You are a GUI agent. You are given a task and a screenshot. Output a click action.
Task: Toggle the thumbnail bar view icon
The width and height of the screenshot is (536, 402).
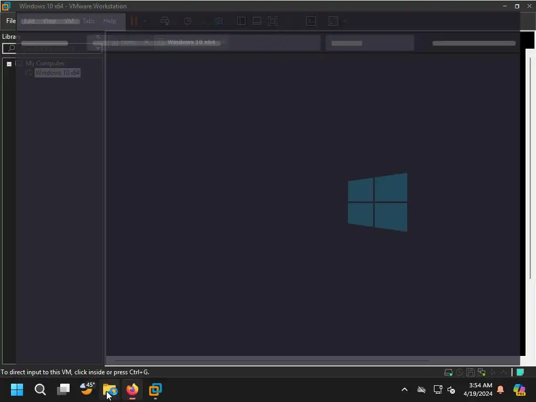[256, 21]
